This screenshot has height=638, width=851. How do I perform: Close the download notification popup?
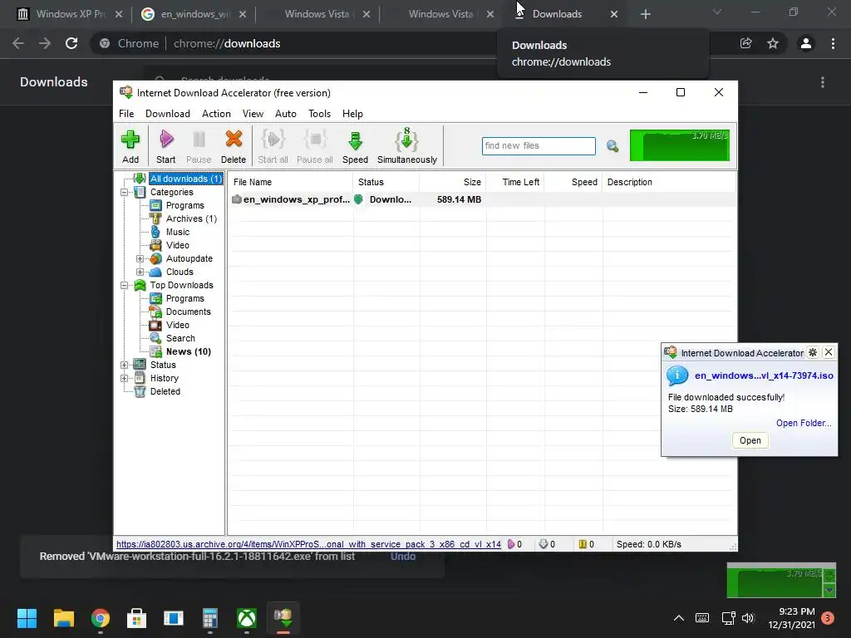[x=829, y=352]
